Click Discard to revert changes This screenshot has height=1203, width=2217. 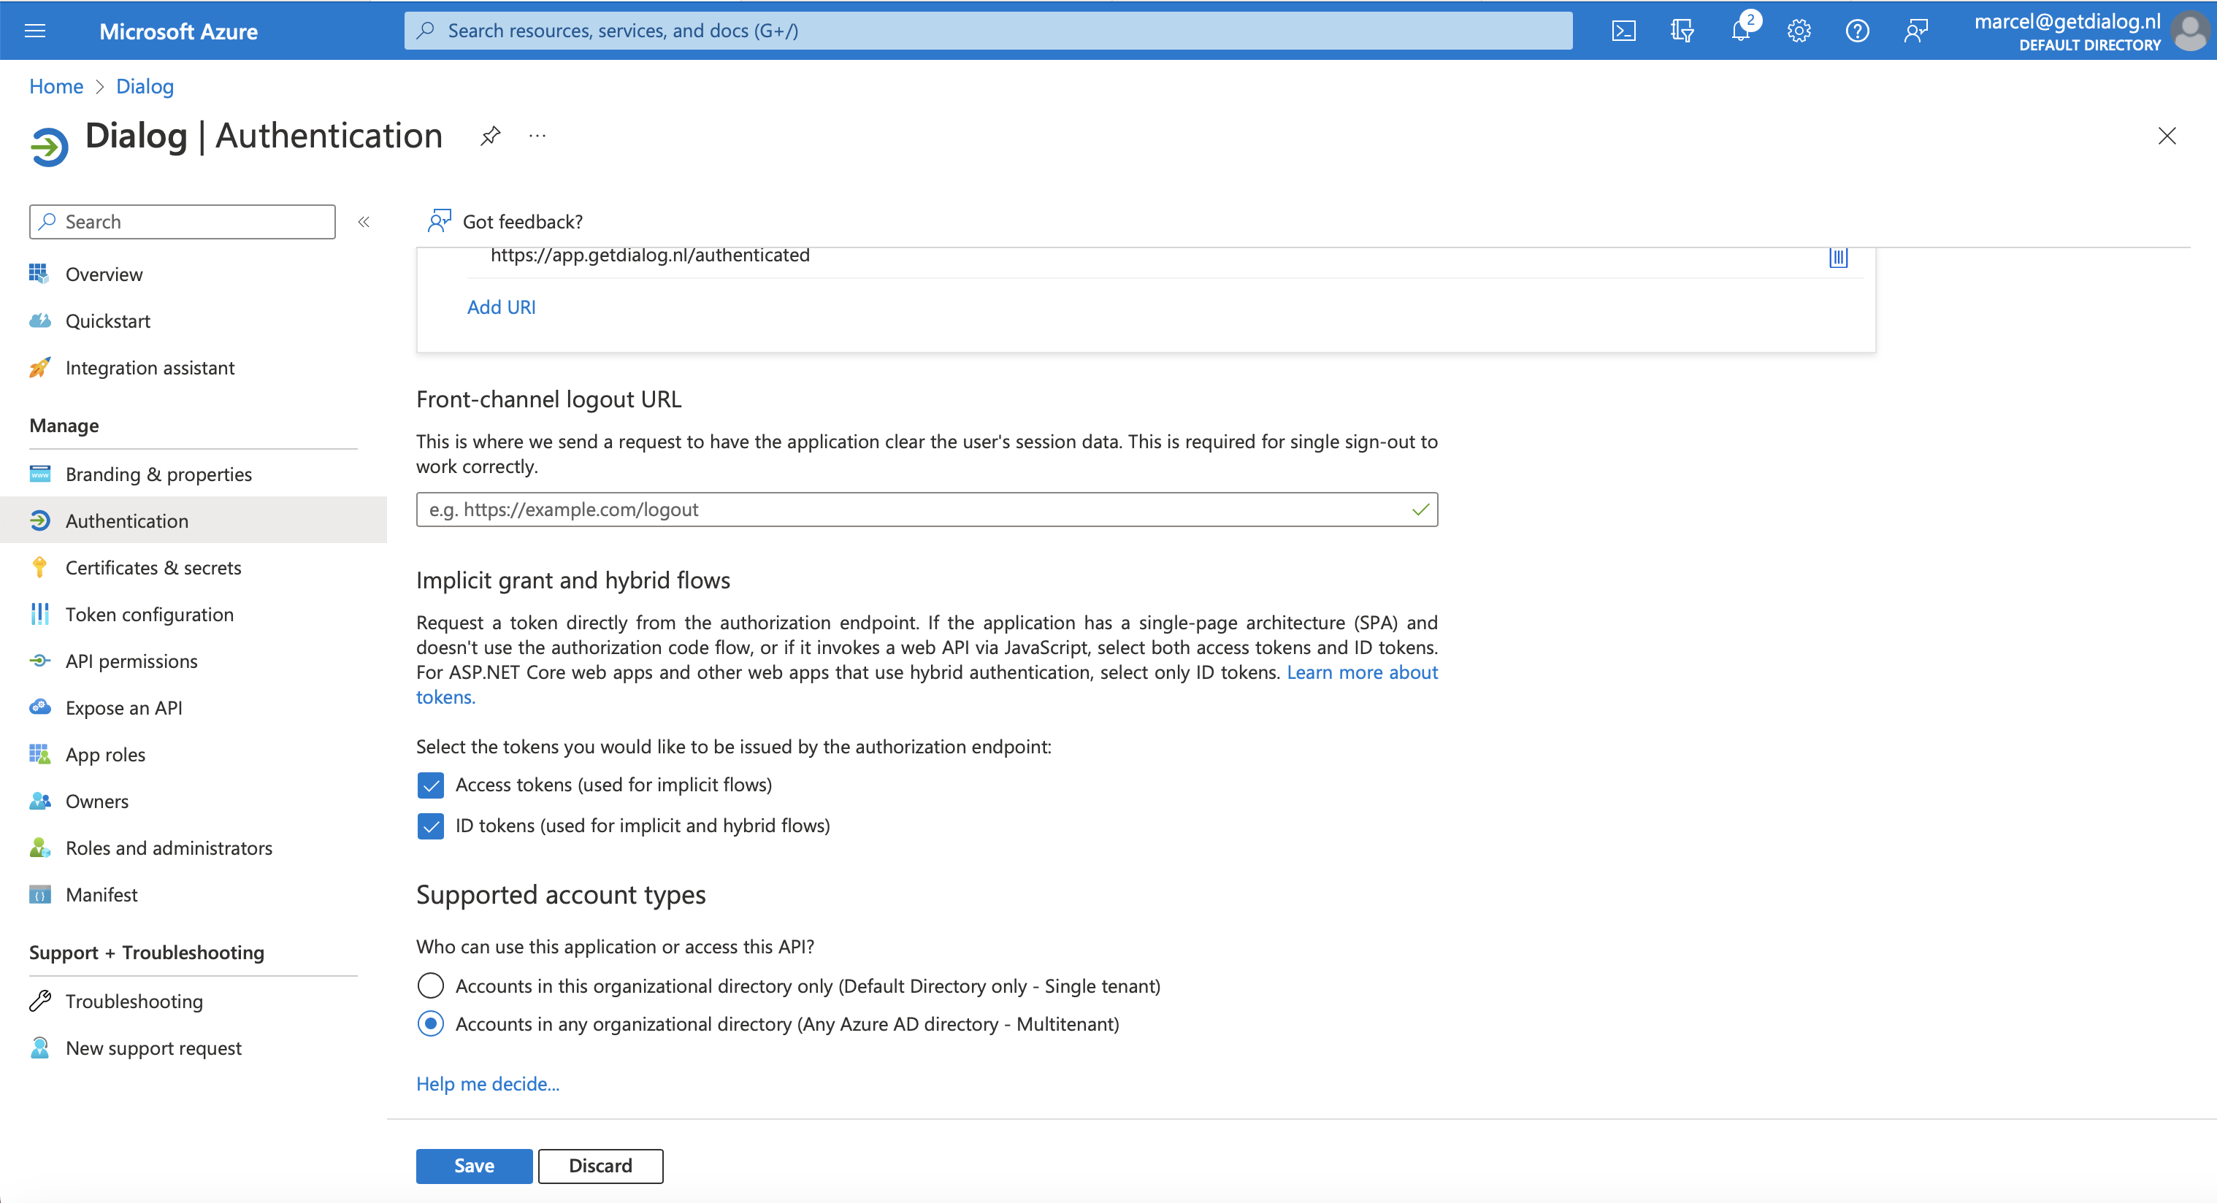(x=601, y=1165)
